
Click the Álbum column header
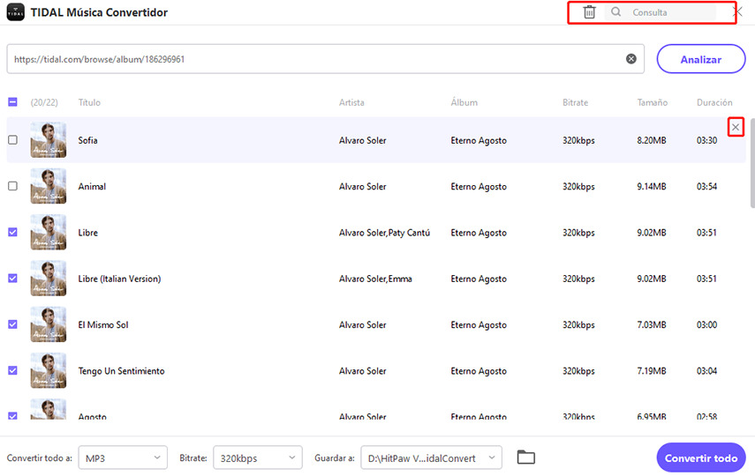[x=464, y=102]
